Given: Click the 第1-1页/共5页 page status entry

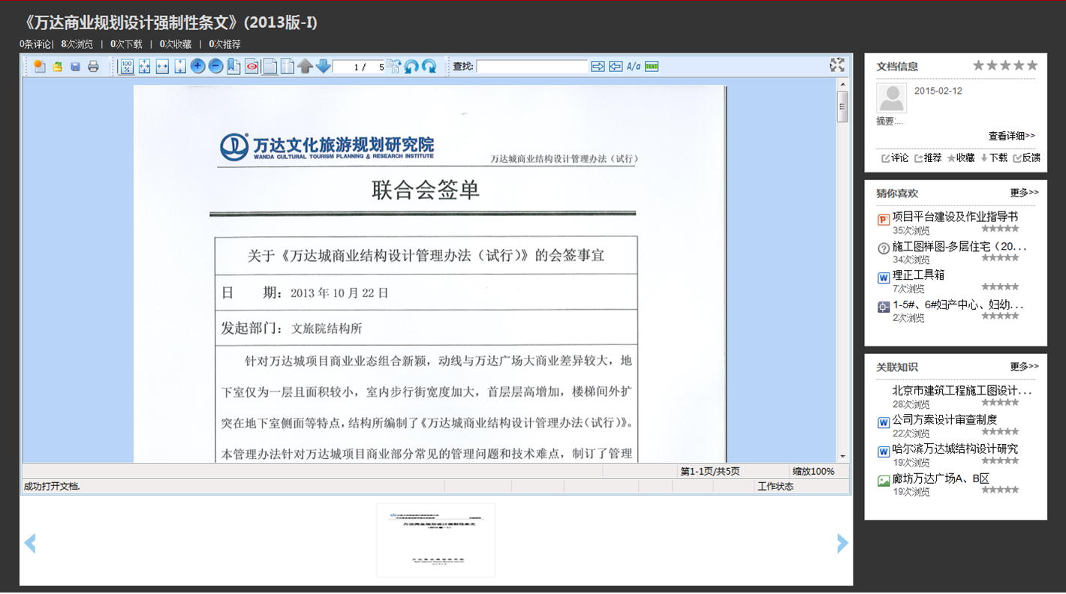Looking at the screenshot, I should (x=710, y=472).
